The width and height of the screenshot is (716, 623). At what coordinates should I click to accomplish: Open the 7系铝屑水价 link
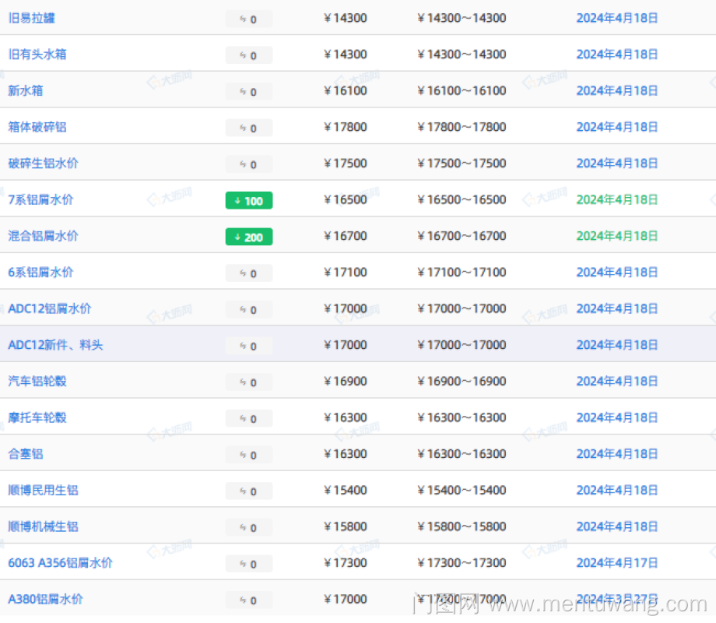coord(41,199)
